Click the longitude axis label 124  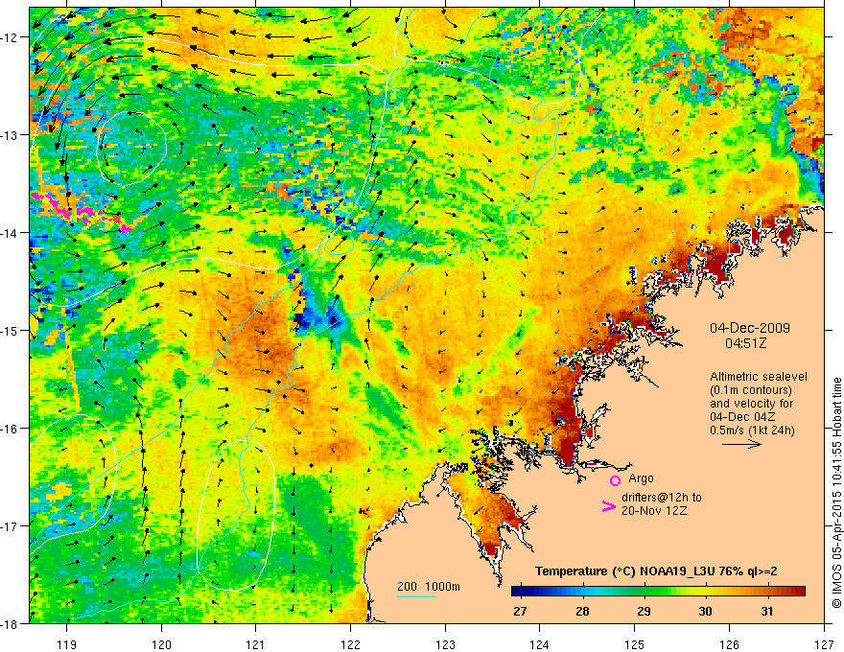pos(540,644)
